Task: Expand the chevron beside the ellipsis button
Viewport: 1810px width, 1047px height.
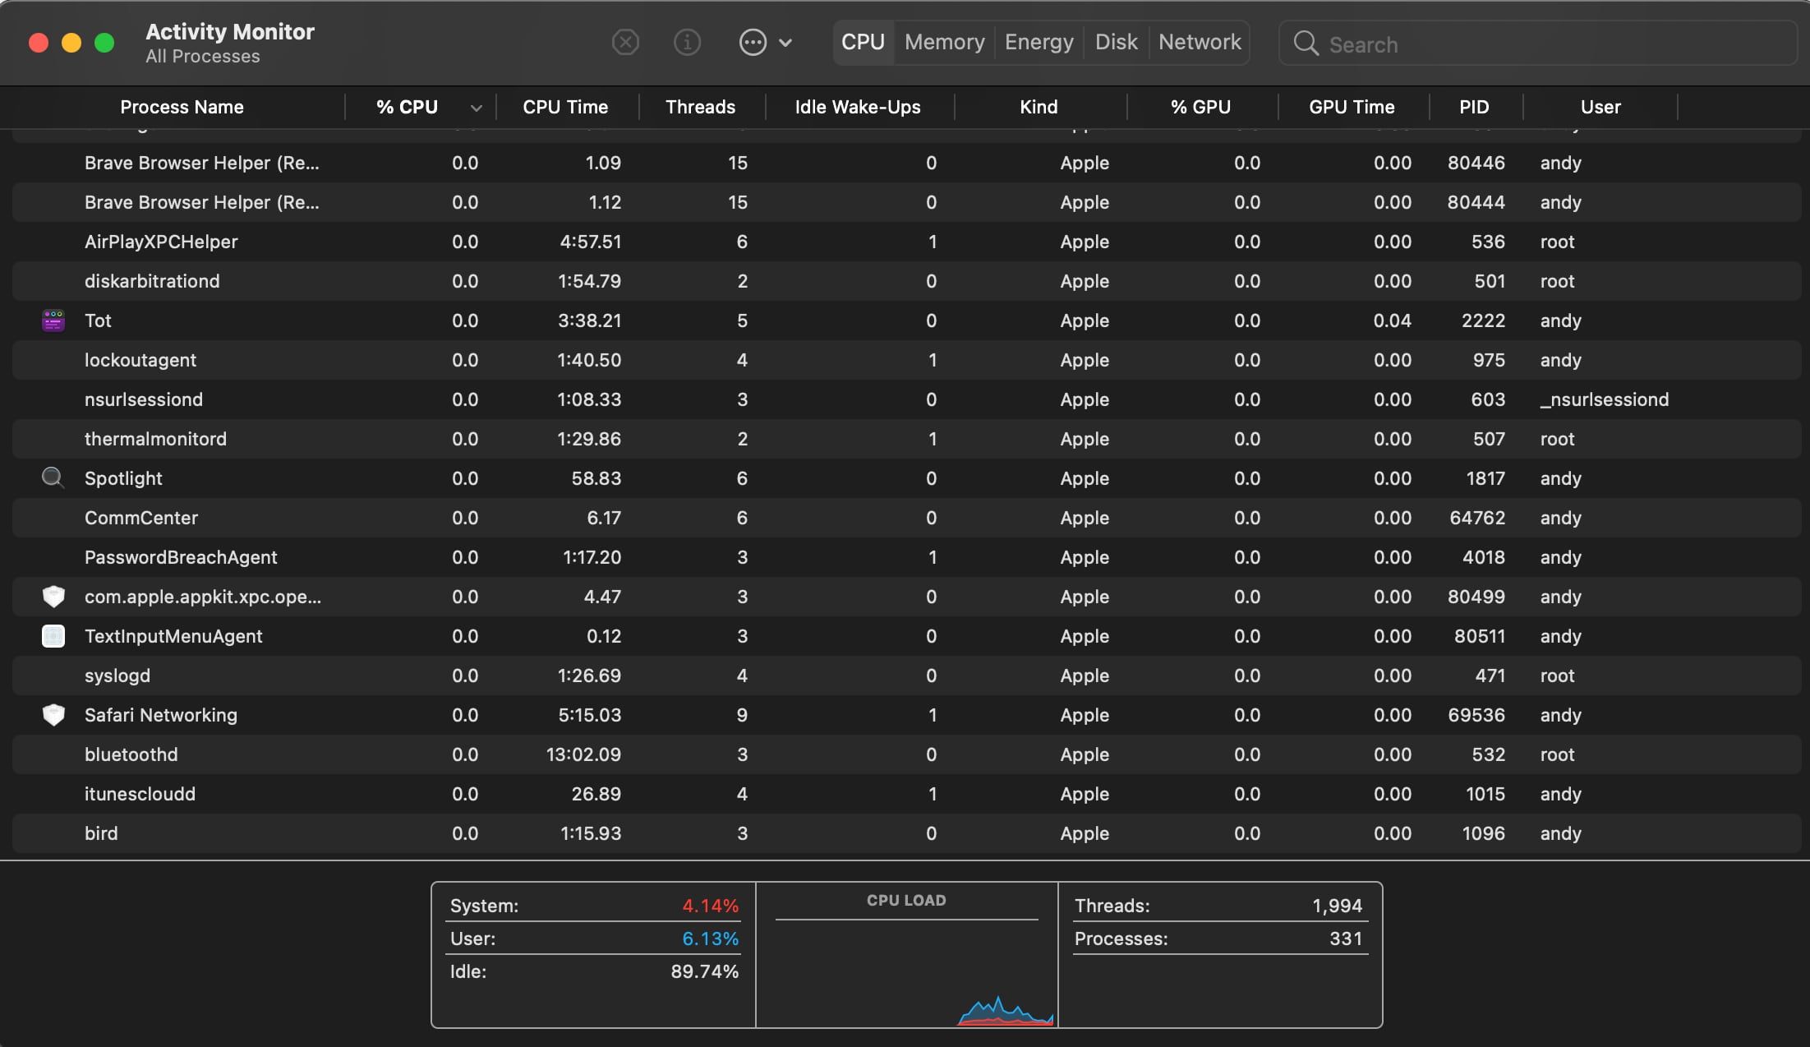Action: click(x=785, y=43)
